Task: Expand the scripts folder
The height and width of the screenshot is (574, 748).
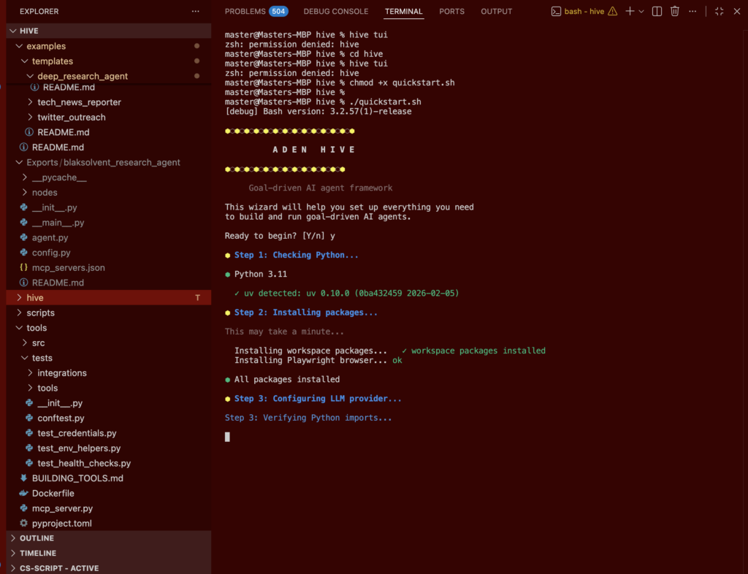Action: click(40, 313)
